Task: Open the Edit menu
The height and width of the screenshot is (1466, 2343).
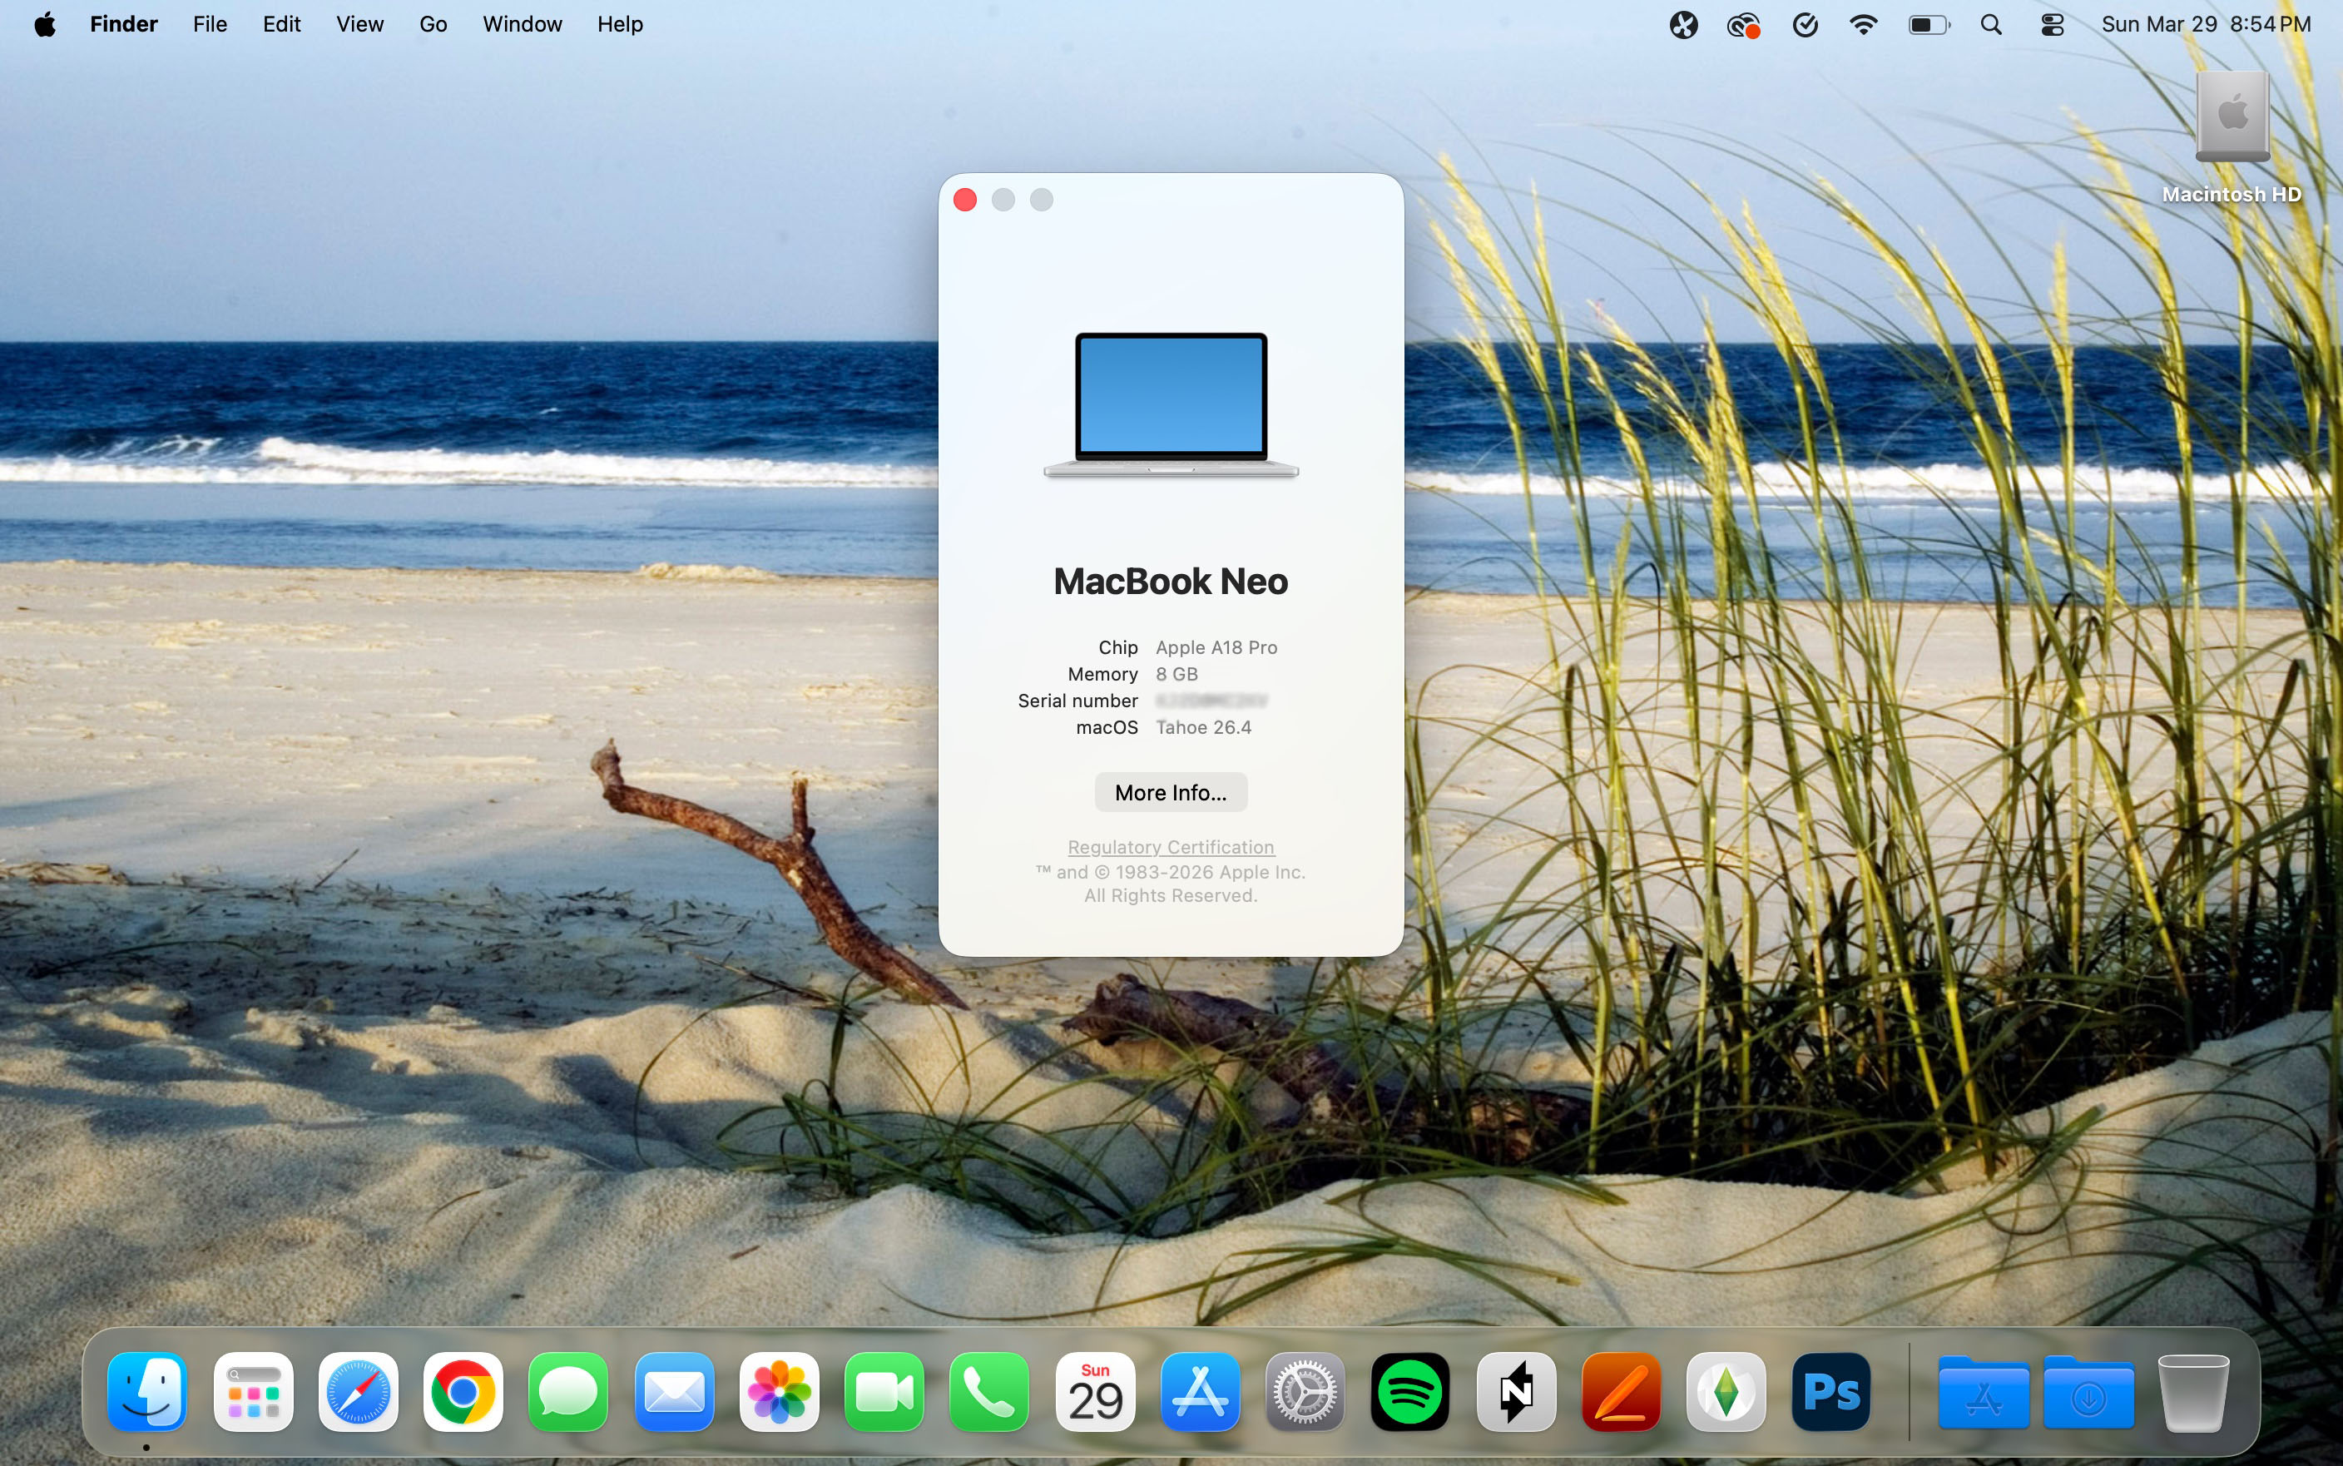Action: (x=281, y=24)
